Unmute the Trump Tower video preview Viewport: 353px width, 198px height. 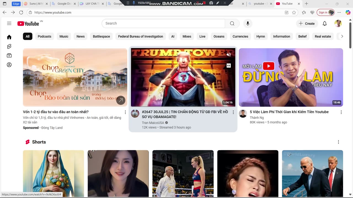pyautogui.click(x=229, y=54)
